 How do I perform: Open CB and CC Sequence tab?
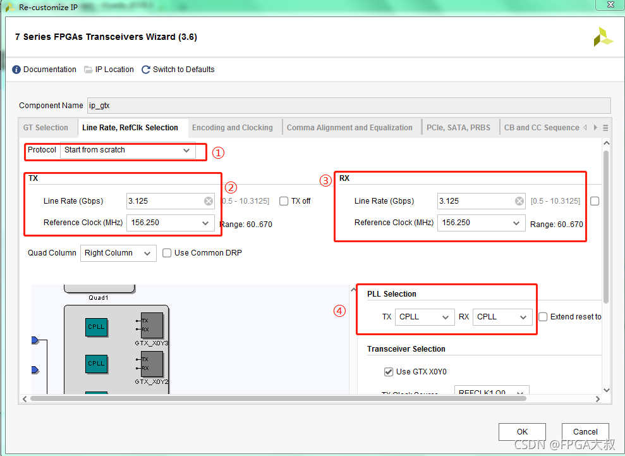point(542,128)
